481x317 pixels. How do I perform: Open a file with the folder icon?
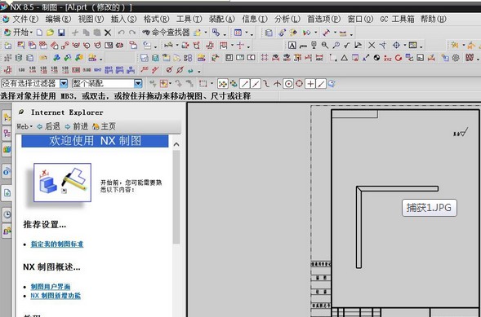tap(51, 33)
